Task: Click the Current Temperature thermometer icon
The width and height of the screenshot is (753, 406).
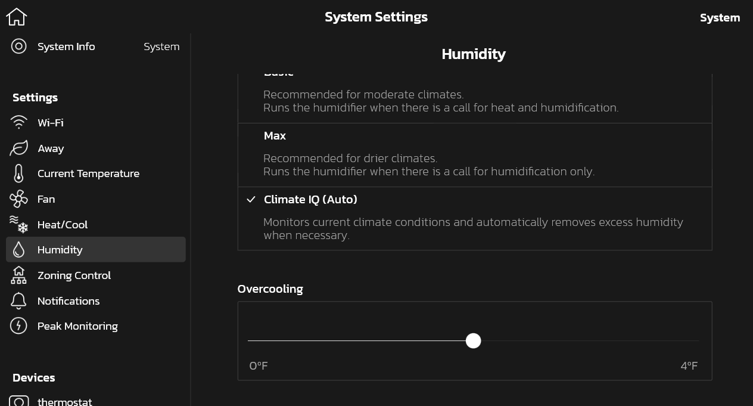Action: (19, 173)
